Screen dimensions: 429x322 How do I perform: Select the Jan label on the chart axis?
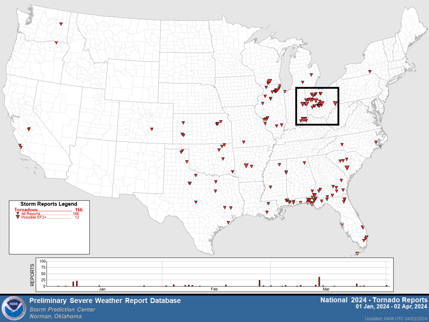pyautogui.click(x=102, y=289)
